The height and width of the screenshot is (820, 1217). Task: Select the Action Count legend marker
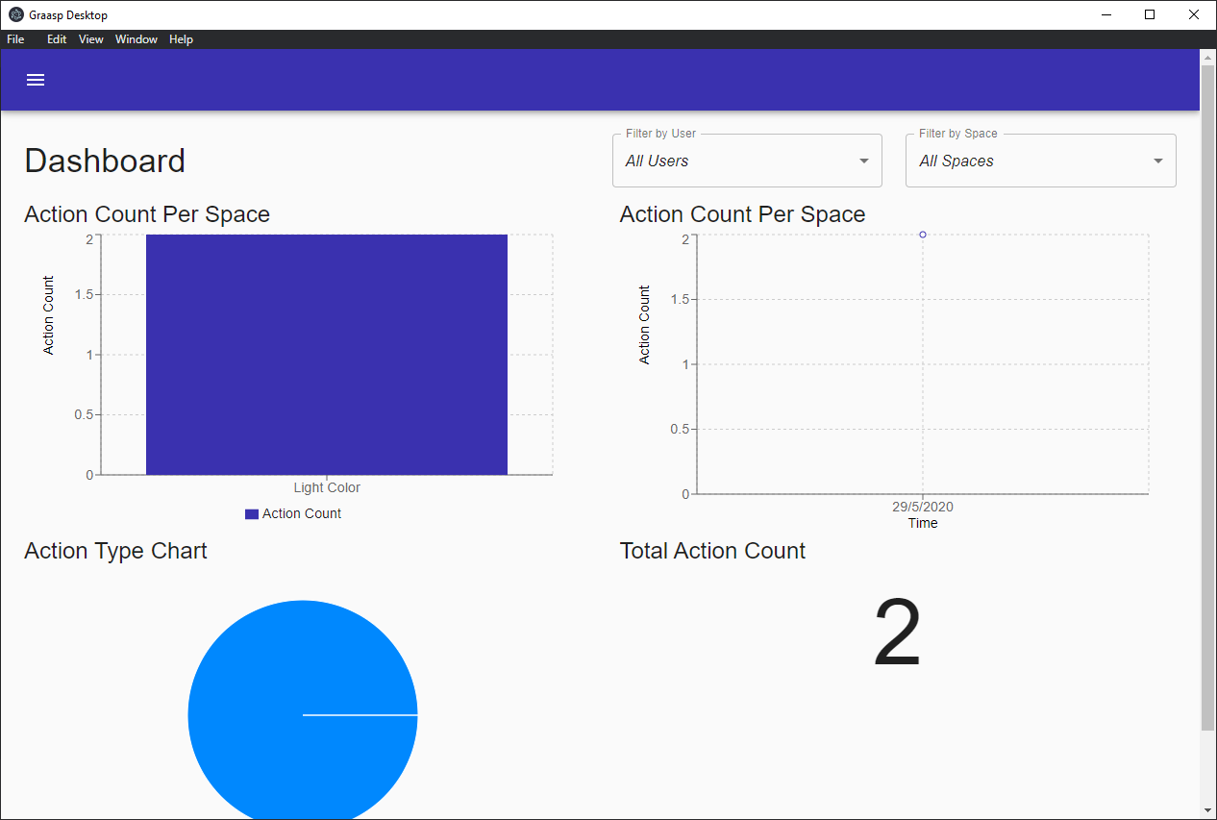point(251,513)
